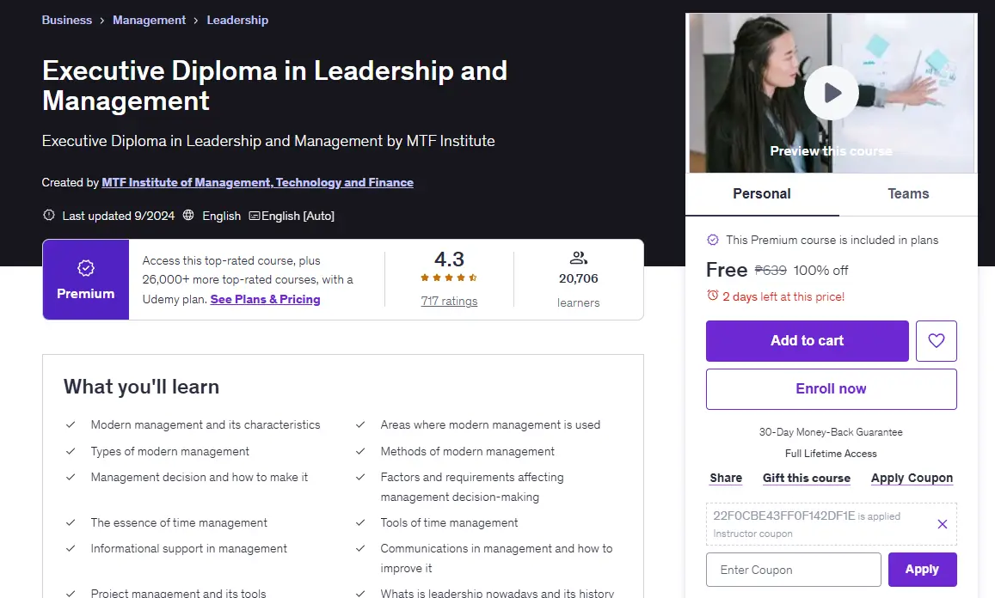Click applied coupon code 22F0CBE43FF0F142DF1E
The height and width of the screenshot is (598, 995).
pos(784,516)
